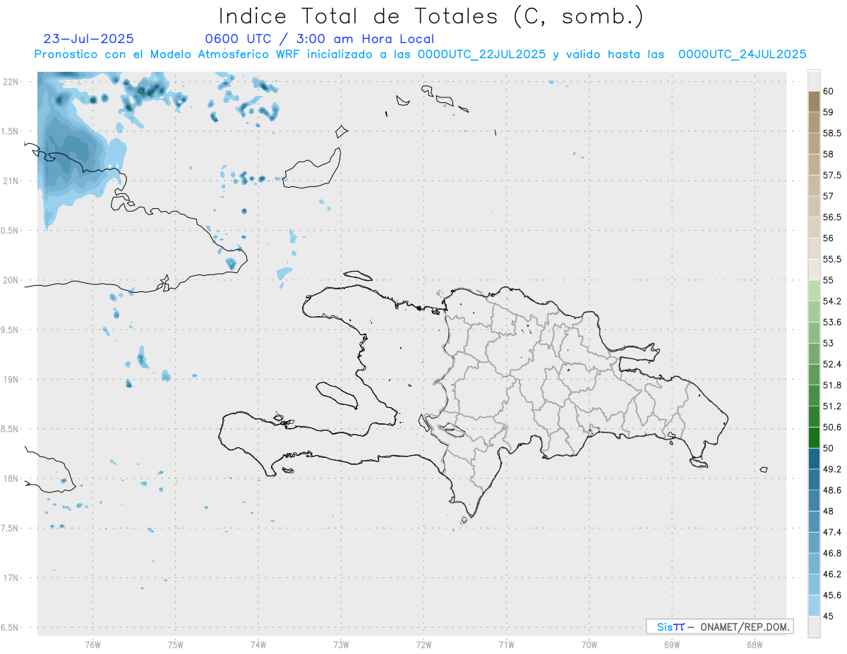Click the legend value '47.4'
The width and height of the screenshot is (847, 654).
(831, 532)
